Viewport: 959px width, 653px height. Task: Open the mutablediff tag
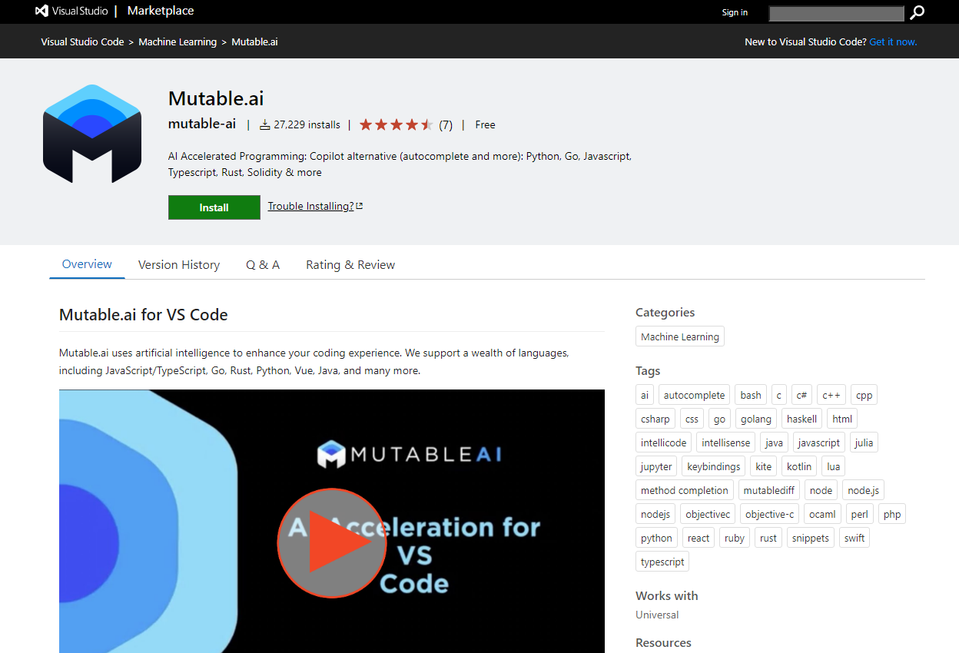click(x=769, y=490)
